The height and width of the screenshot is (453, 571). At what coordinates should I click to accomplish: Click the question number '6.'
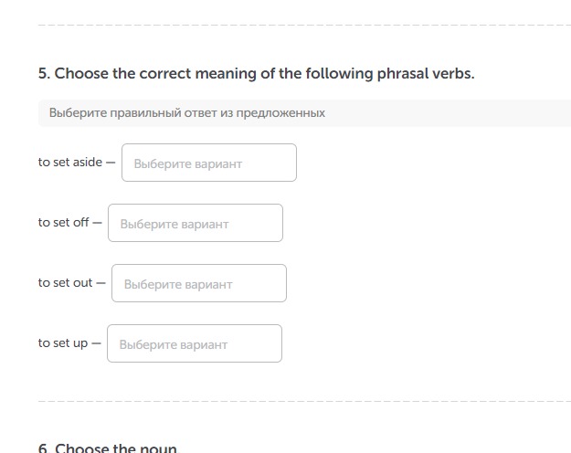(44, 448)
